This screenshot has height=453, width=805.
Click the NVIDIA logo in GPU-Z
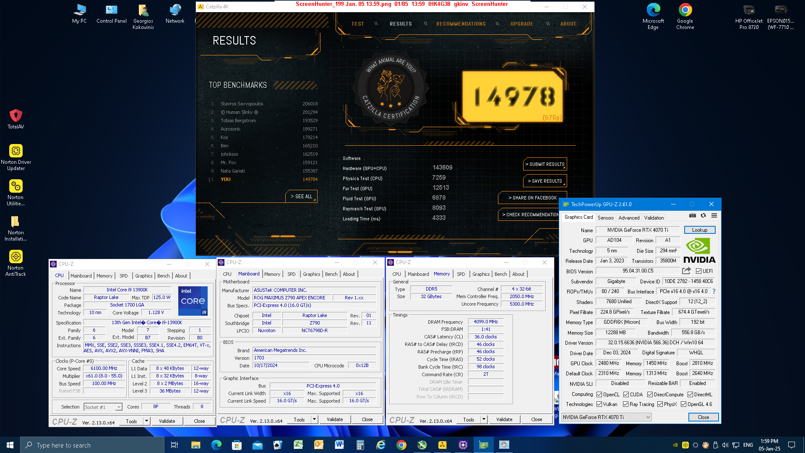[699, 251]
